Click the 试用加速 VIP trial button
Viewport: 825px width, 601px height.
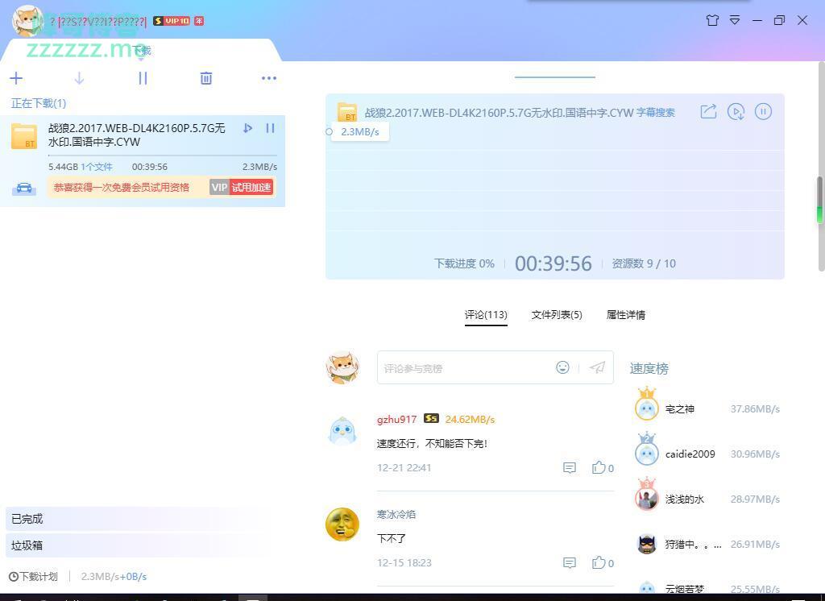pos(251,187)
